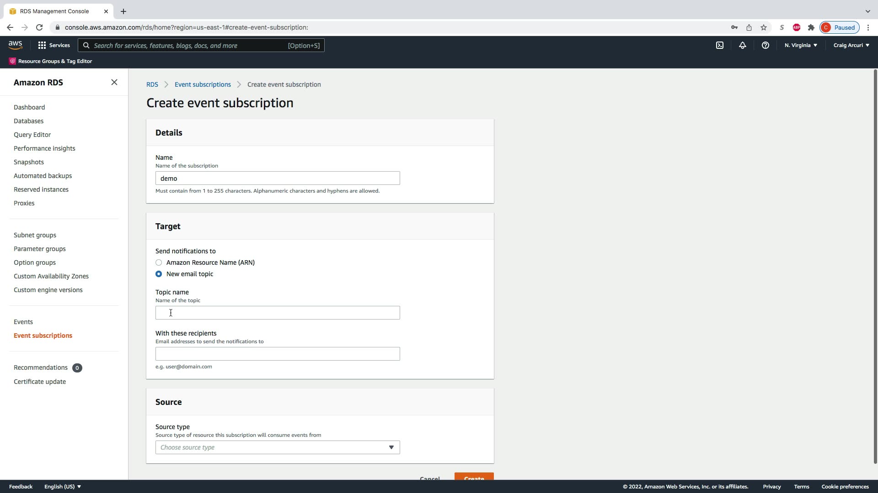Click the Event subscriptions breadcrumb link

[203, 84]
